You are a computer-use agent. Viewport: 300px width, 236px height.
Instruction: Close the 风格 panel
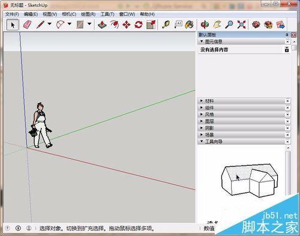287,115
